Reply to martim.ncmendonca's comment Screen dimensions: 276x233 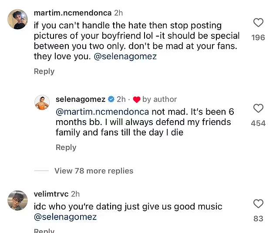(44, 71)
